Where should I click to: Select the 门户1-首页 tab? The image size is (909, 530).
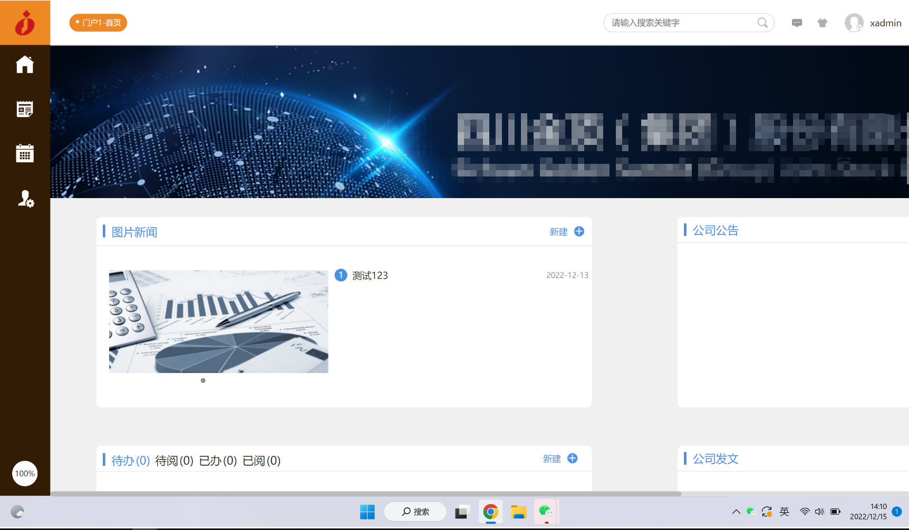point(98,23)
